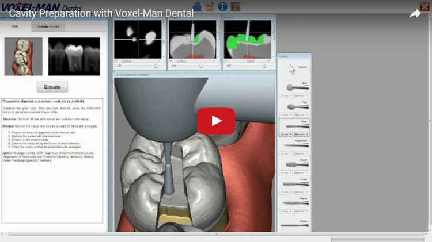Open the video title link
Image resolution: width=432 pixels, height=242 pixels.
click(x=101, y=13)
